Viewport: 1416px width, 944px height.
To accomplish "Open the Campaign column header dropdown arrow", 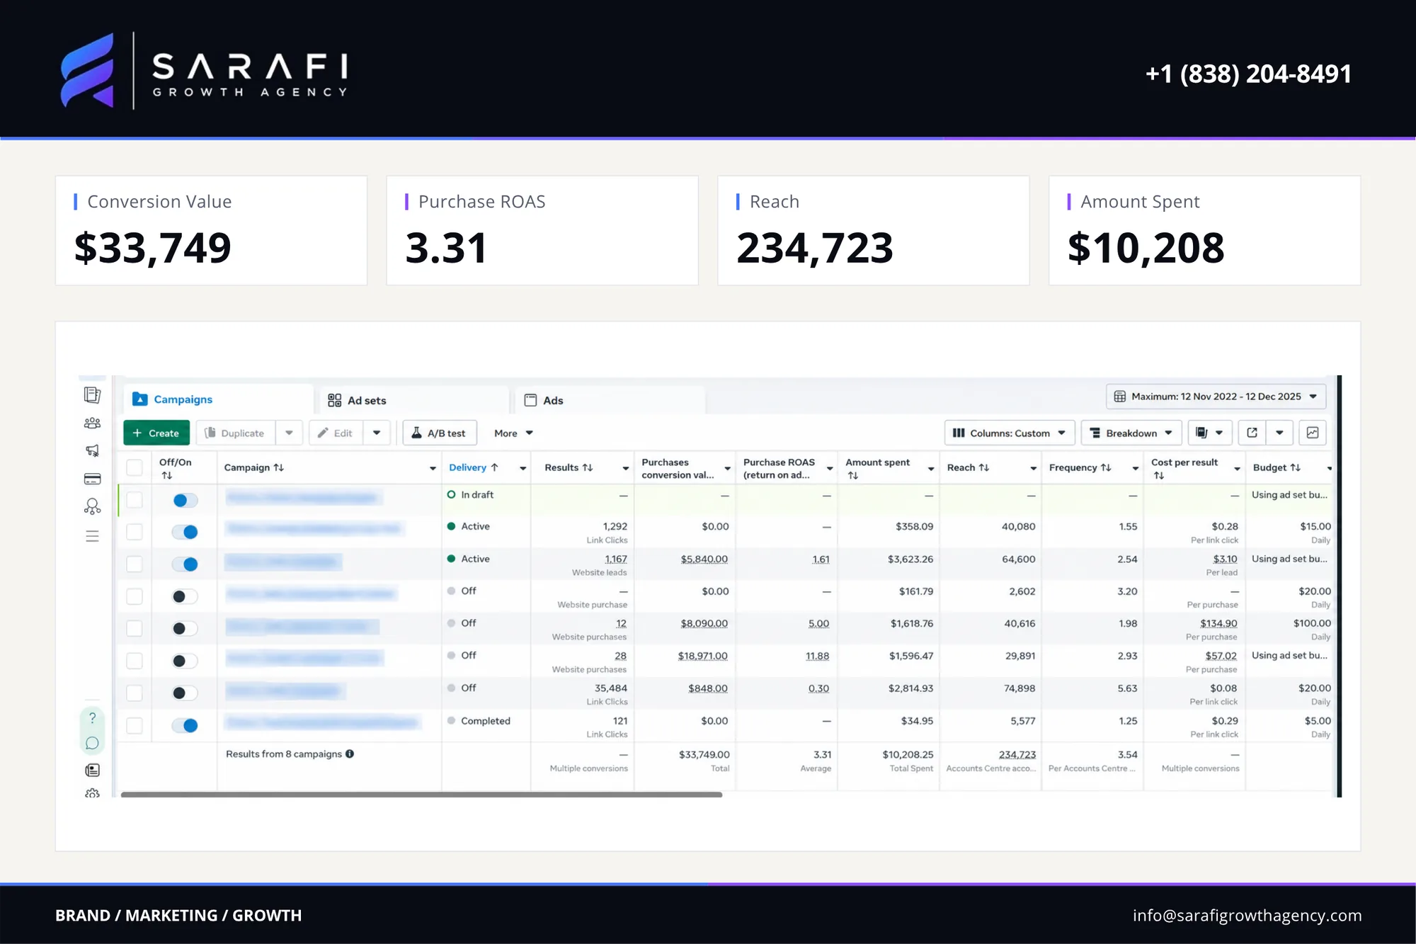I will 433,468.
